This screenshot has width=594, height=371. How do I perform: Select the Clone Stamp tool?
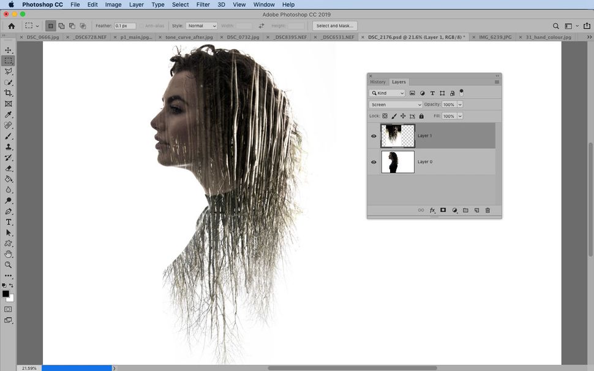pos(8,147)
